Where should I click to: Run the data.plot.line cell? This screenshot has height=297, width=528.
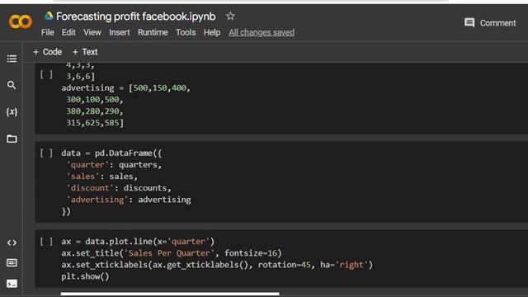tap(46, 242)
